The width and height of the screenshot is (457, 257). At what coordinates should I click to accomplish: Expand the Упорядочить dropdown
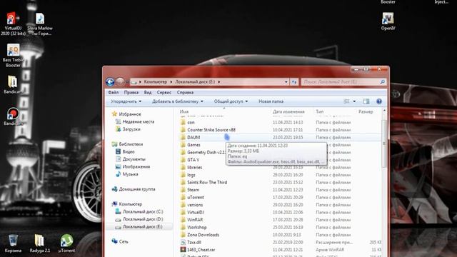tap(126, 101)
